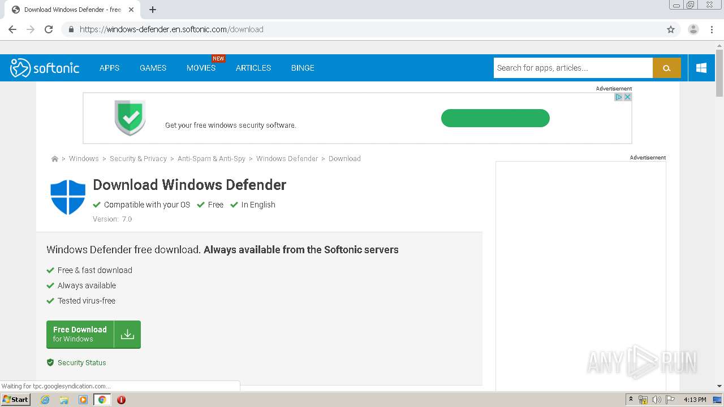This screenshot has height=407, width=724.
Task: Click the Security Status shield icon
Action: (x=50, y=362)
